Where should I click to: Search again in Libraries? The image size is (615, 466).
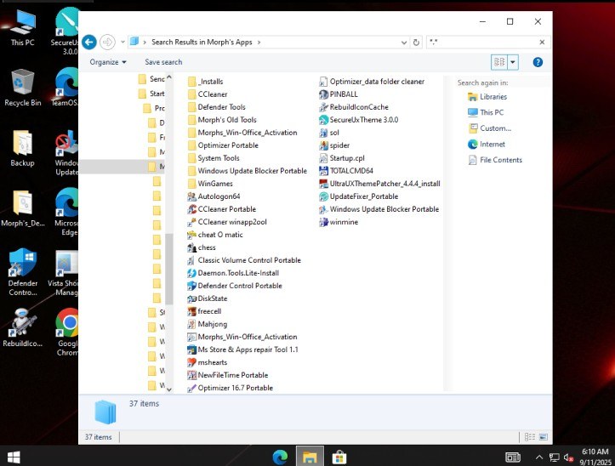pos(487,97)
